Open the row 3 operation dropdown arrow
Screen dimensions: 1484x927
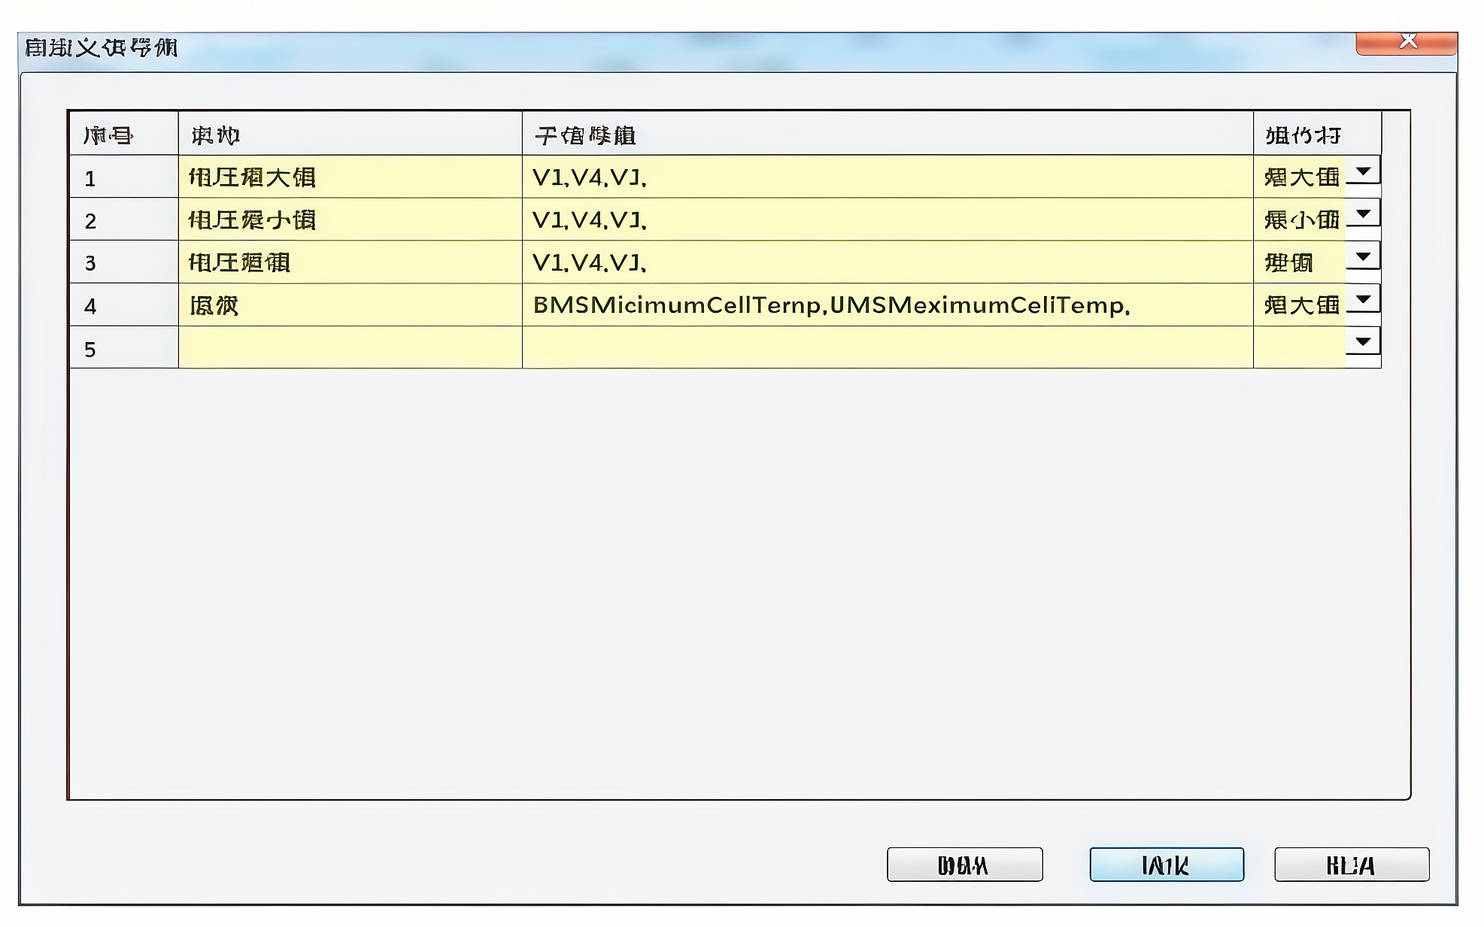pos(1362,258)
